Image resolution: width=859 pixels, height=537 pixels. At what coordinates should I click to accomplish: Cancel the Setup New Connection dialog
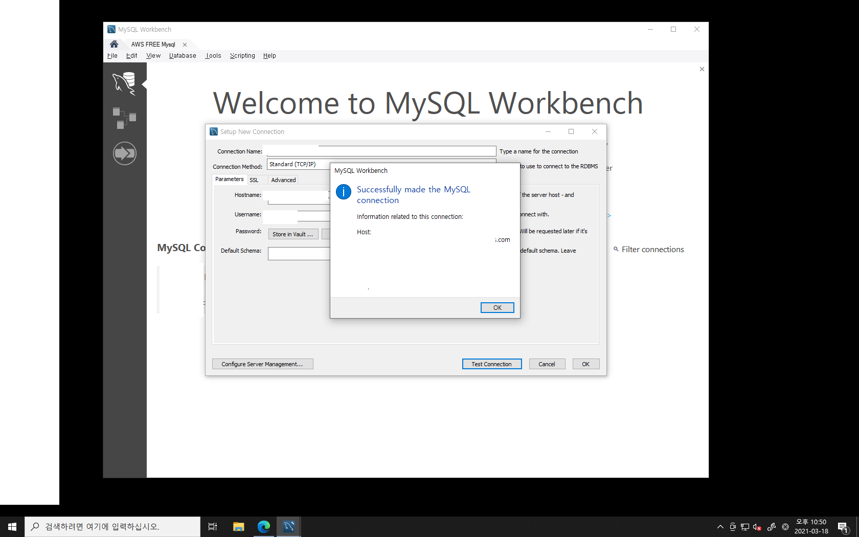(547, 364)
